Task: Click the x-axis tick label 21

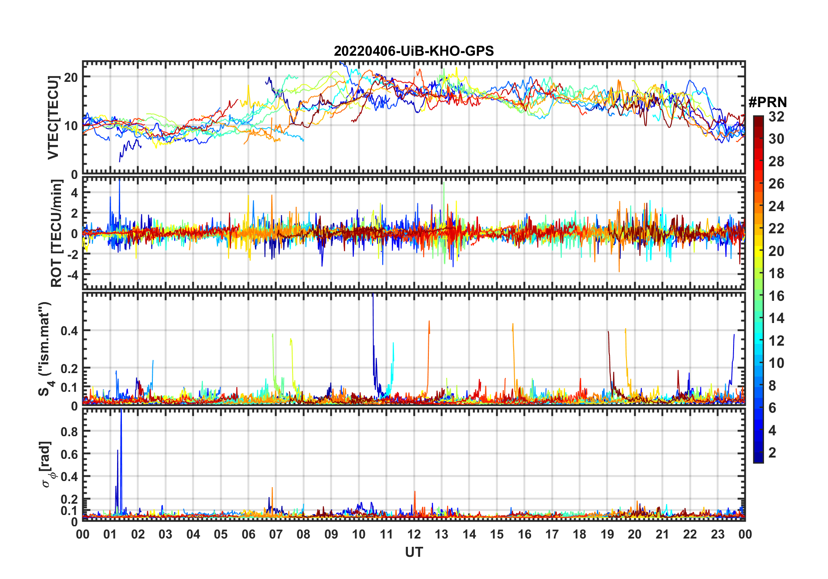Action: pos(662,534)
